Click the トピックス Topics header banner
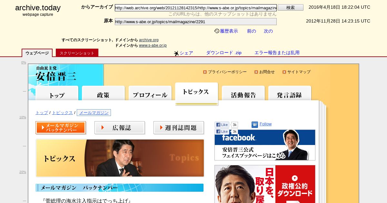This screenshot has width=387, height=203. click(120, 158)
